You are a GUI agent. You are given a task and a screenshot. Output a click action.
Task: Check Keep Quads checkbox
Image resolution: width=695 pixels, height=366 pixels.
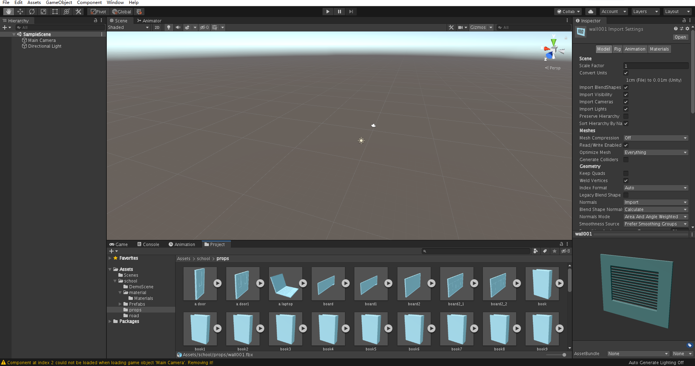tap(626, 173)
